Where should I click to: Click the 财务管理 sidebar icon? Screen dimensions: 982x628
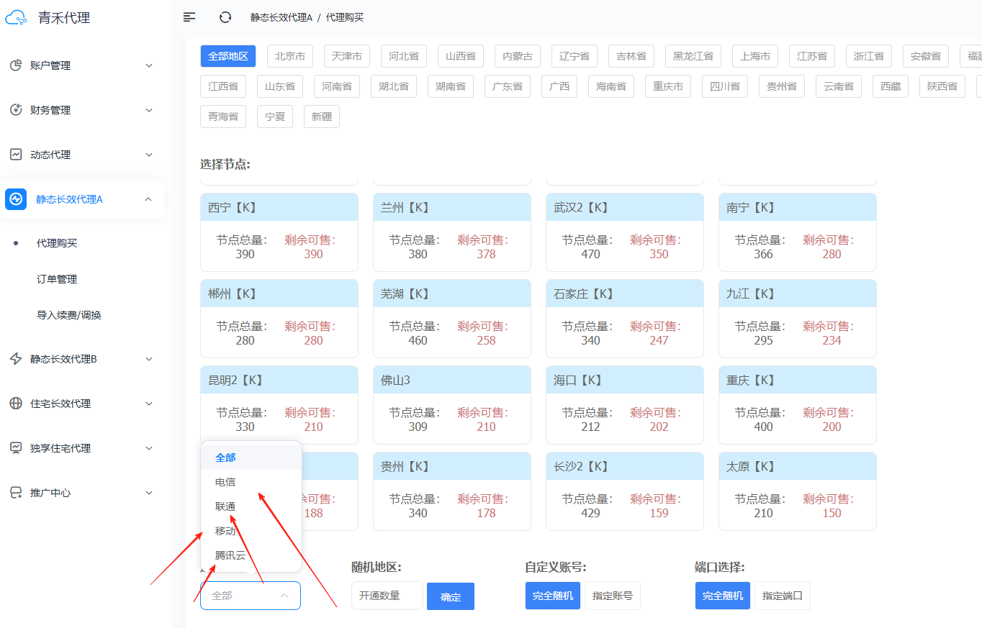[x=16, y=110]
